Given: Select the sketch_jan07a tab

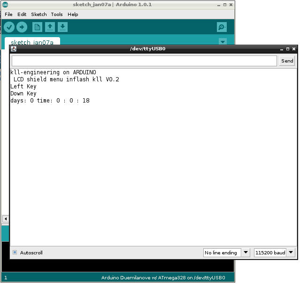Looking at the screenshot, I should click(32, 42).
